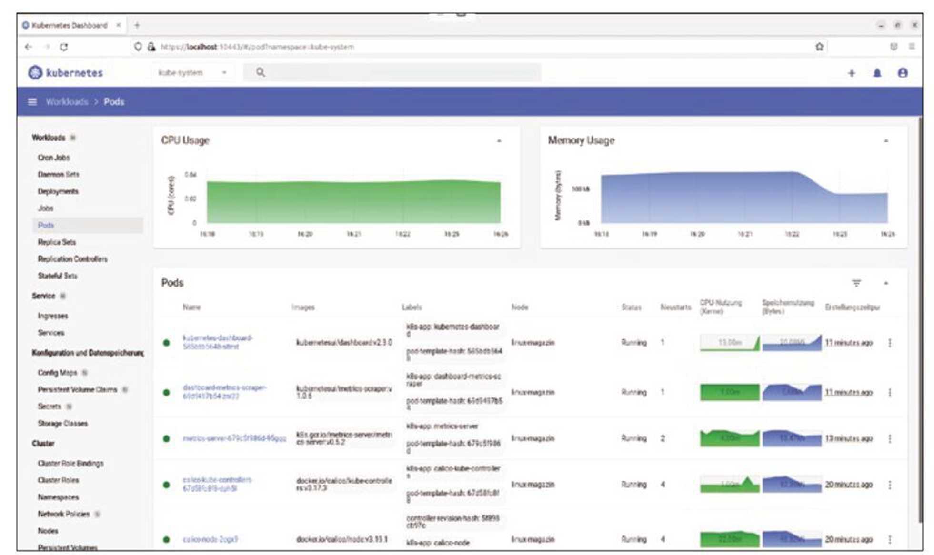The image size is (934, 555).
Task: Click the browser shield extension icon
Action: point(894,46)
